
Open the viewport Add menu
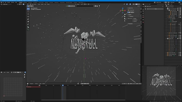(x=45, y=4)
